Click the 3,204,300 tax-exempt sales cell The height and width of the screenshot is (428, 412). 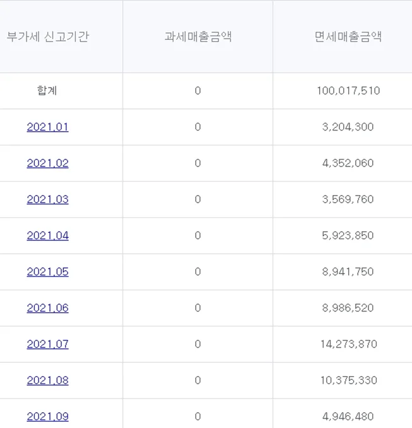pyautogui.click(x=348, y=127)
